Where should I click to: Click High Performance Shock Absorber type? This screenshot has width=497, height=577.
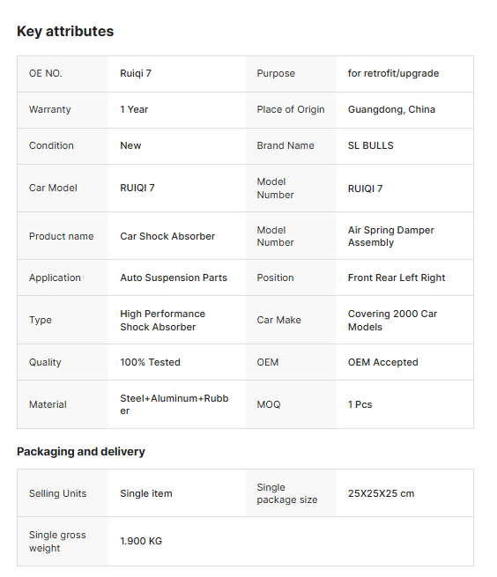click(162, 320)
